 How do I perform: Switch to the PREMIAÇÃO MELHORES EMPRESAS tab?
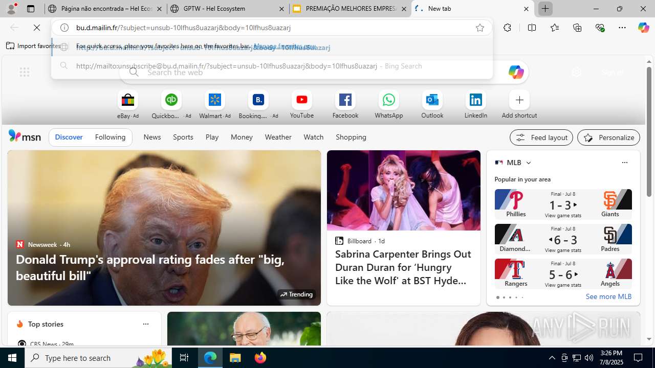click(x=350, y=9)
